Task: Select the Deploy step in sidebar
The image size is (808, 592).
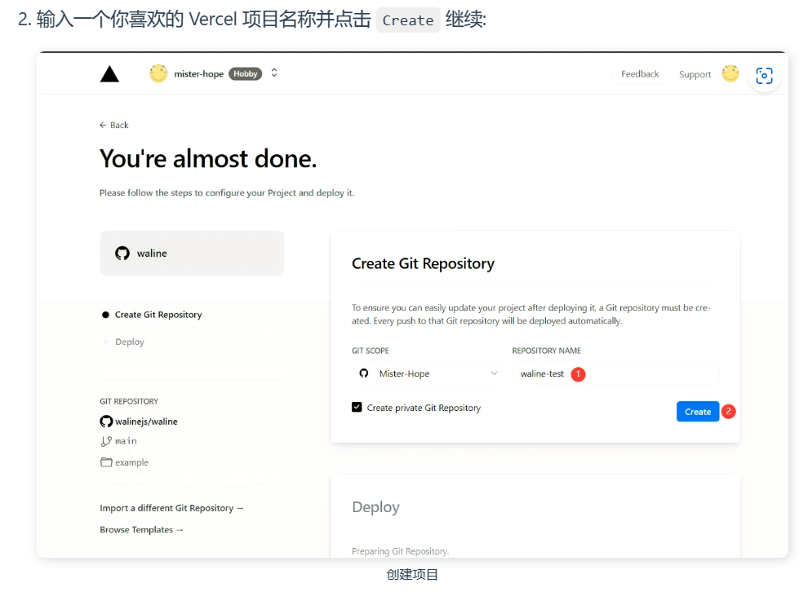Action: 129,342
